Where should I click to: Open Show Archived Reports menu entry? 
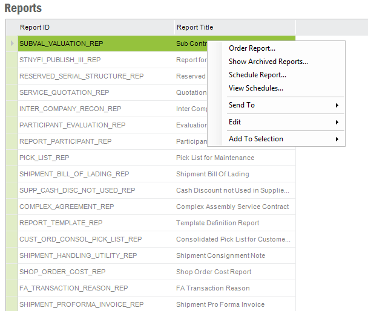click(x=268, y=62)
